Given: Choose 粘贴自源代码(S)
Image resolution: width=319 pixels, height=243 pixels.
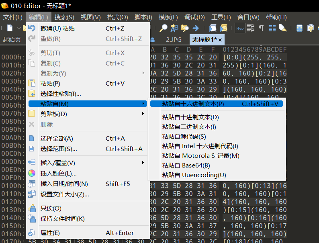Looking at the screenshot, I should coord(217,137).
